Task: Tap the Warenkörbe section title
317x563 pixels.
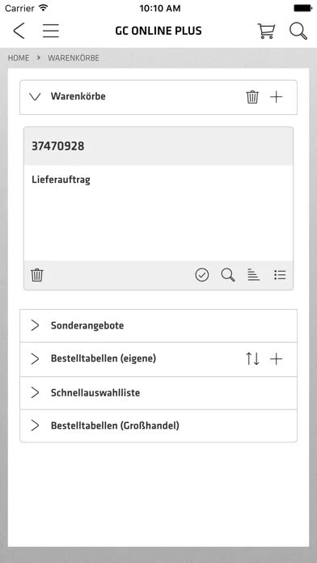Action: click(78, 96)
